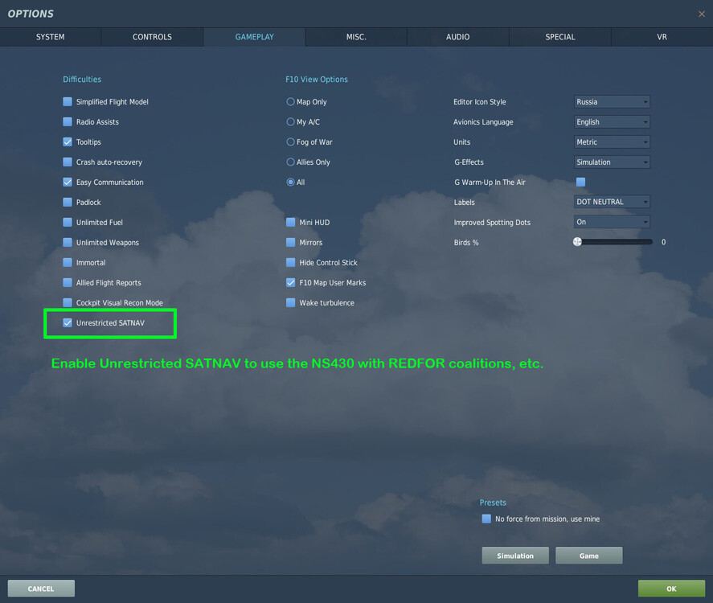Expand Improved Spotting Dots dropdown
713x603 pixels.
coord(612,221)
